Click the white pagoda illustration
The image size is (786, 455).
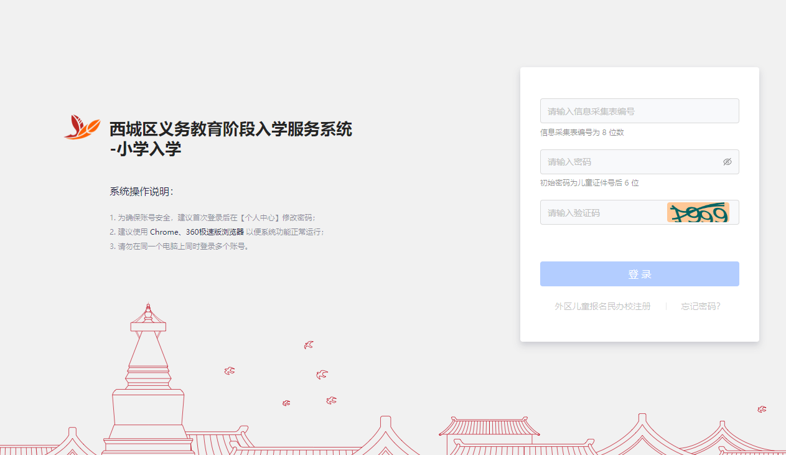tap(148, 380)
